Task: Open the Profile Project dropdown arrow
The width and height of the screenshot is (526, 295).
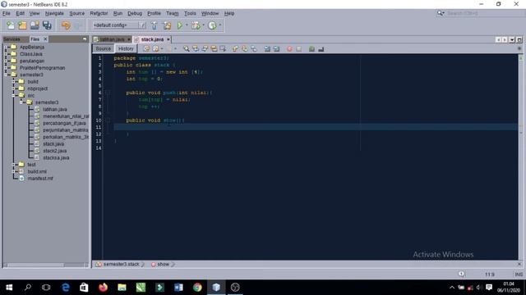Action: click(220, 25)
